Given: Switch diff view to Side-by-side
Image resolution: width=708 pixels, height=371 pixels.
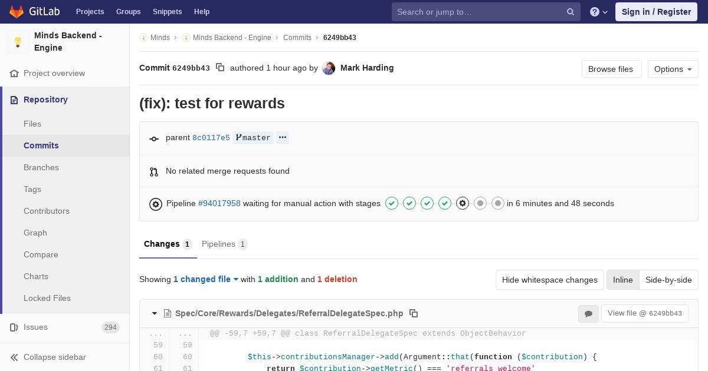Looking at the screenshot, I should pos(668,280).
